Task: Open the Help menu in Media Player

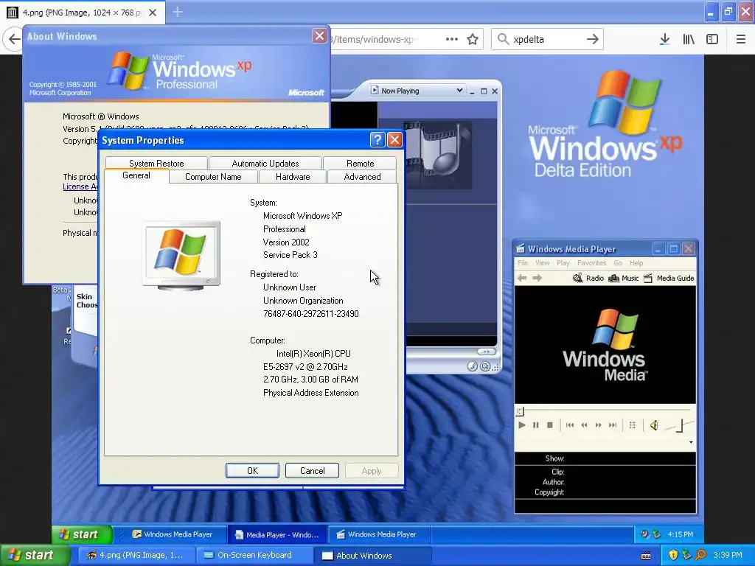Action: pyautogui.click(x=636, y=263)
